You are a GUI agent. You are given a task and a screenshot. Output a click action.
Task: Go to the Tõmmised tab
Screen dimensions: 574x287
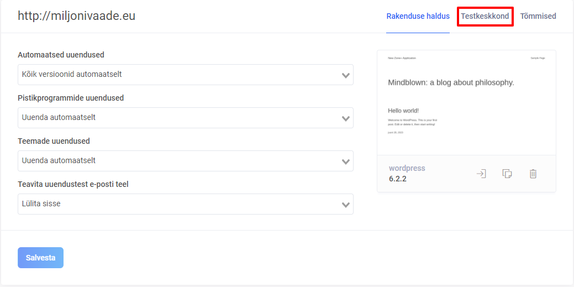point(538,16)
